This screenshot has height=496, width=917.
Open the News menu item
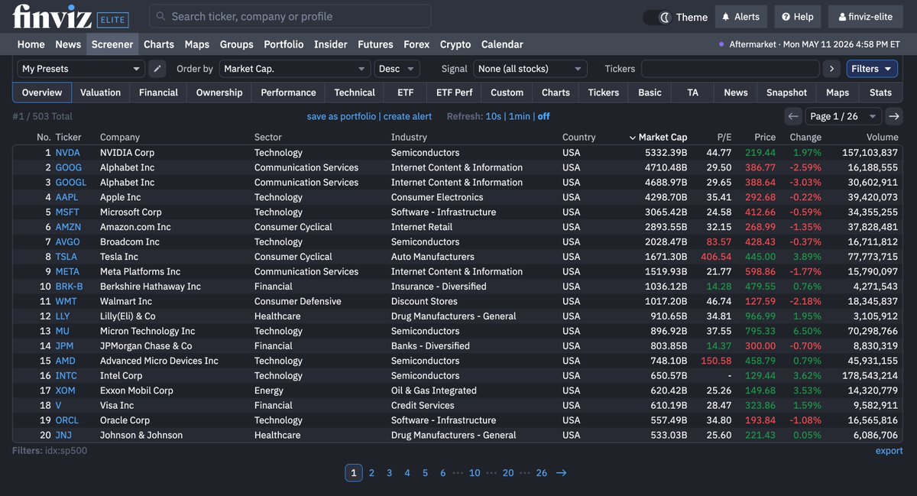[68, 44]
